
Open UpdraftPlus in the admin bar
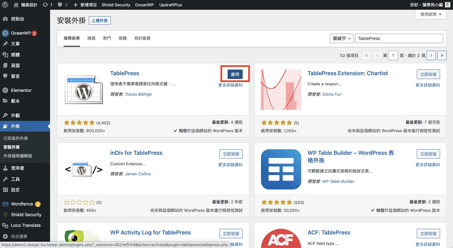tap(171, 5)
